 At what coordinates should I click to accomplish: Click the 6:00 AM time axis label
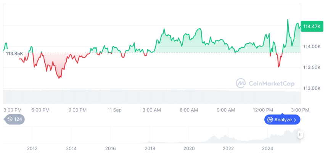189,110
